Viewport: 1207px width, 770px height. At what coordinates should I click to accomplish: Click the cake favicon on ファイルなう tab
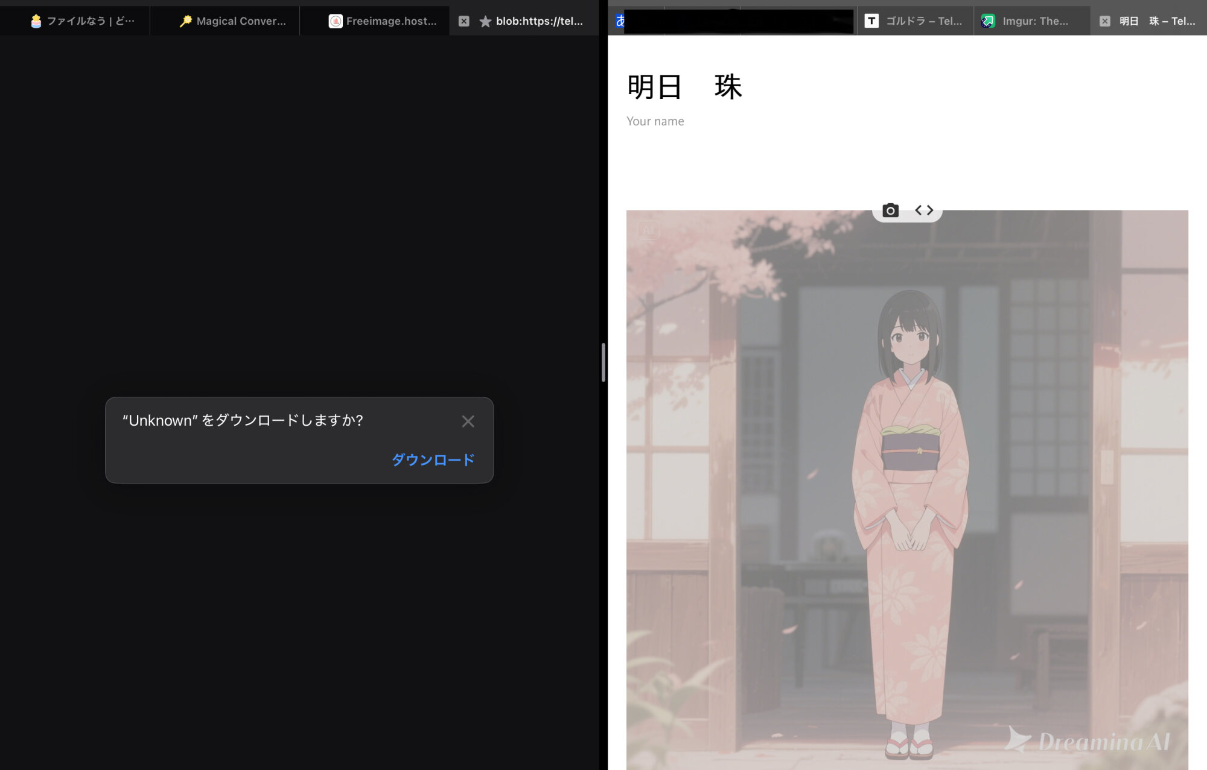pyautogui.click(x=36, y=21)
